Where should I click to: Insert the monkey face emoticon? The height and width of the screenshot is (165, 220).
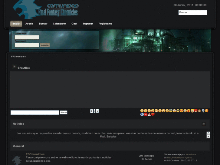[x=199, y=111]
